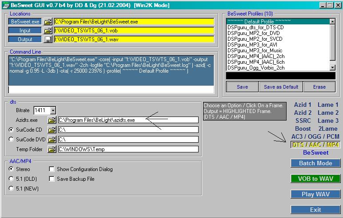Select DSPguru_MP2_for_SVCD profile
Viewport: 343px width, 218px height.
coord(278,39)
